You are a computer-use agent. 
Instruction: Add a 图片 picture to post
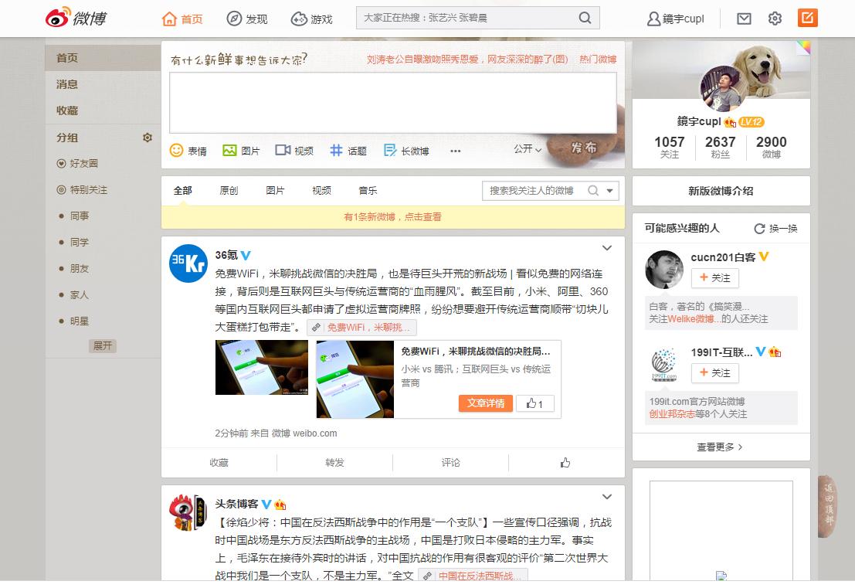pyautogui.click(x=241, y=151)
